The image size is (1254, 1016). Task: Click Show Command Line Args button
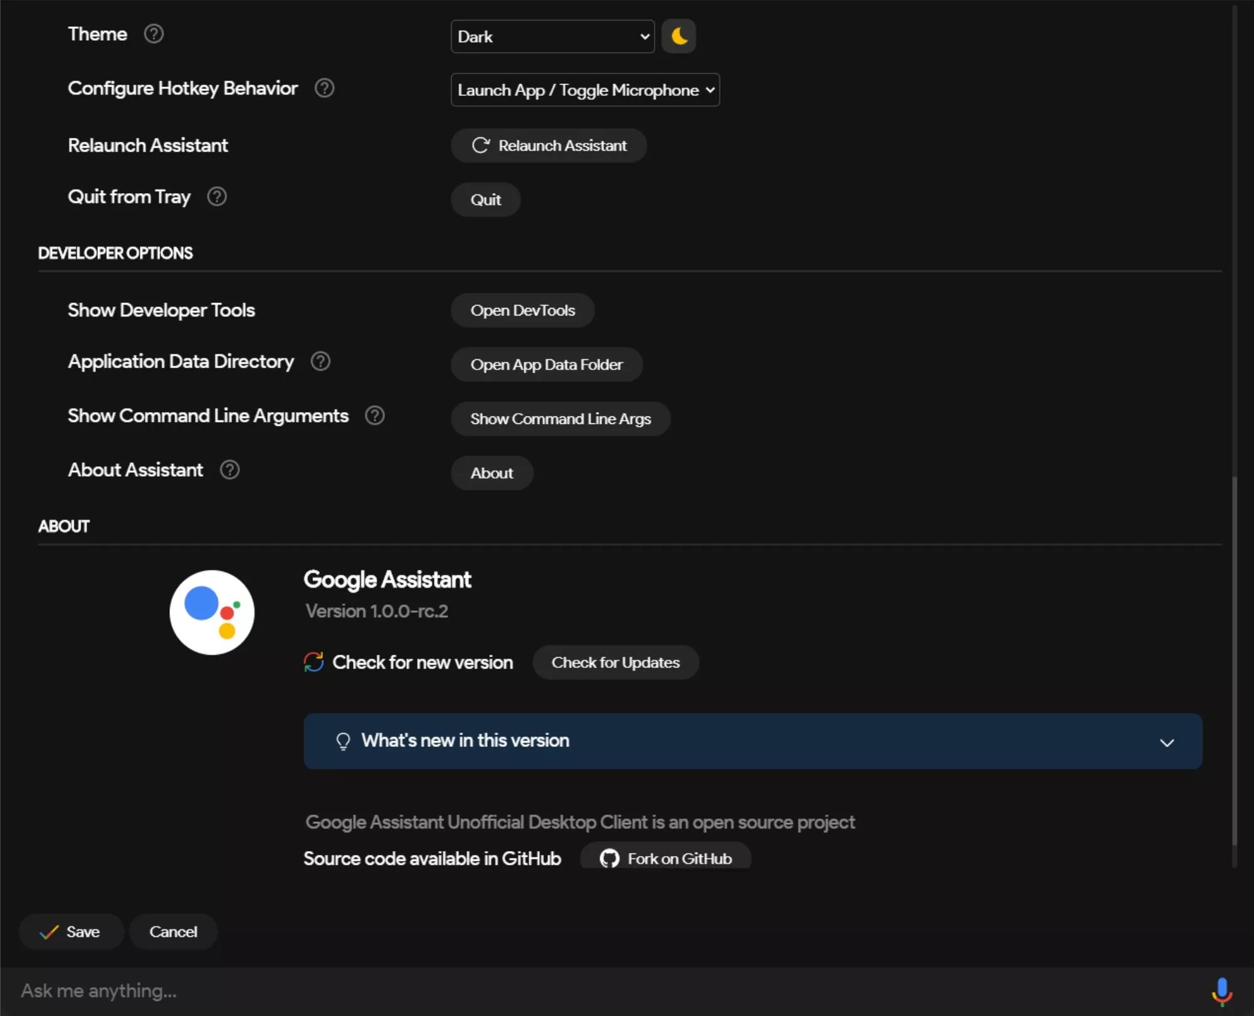[561, 419]
